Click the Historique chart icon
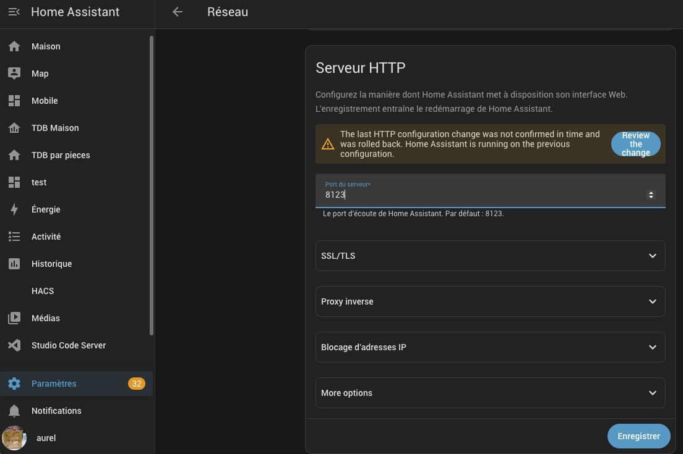The width and height of the screenshot is (683, 454). coord(14,264)
